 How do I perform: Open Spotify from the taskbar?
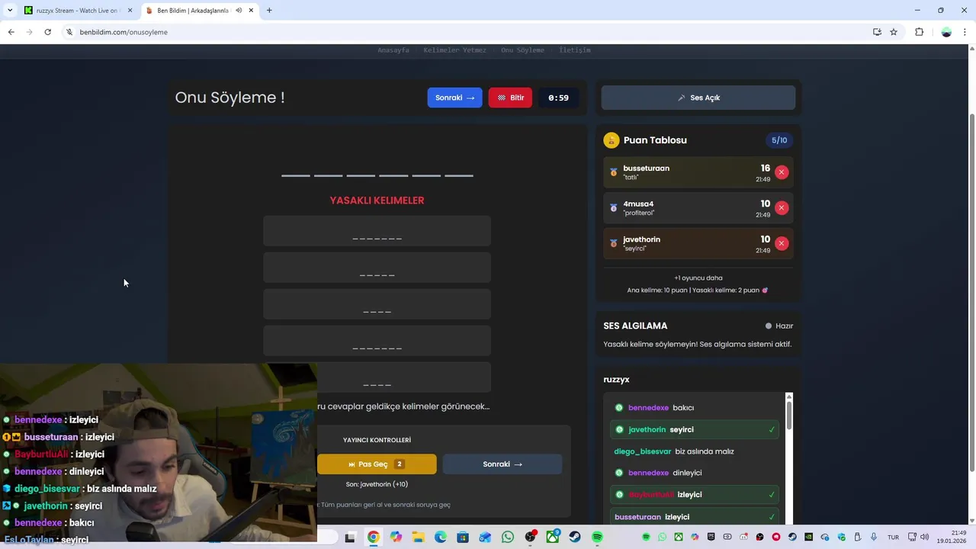point(598,538)
